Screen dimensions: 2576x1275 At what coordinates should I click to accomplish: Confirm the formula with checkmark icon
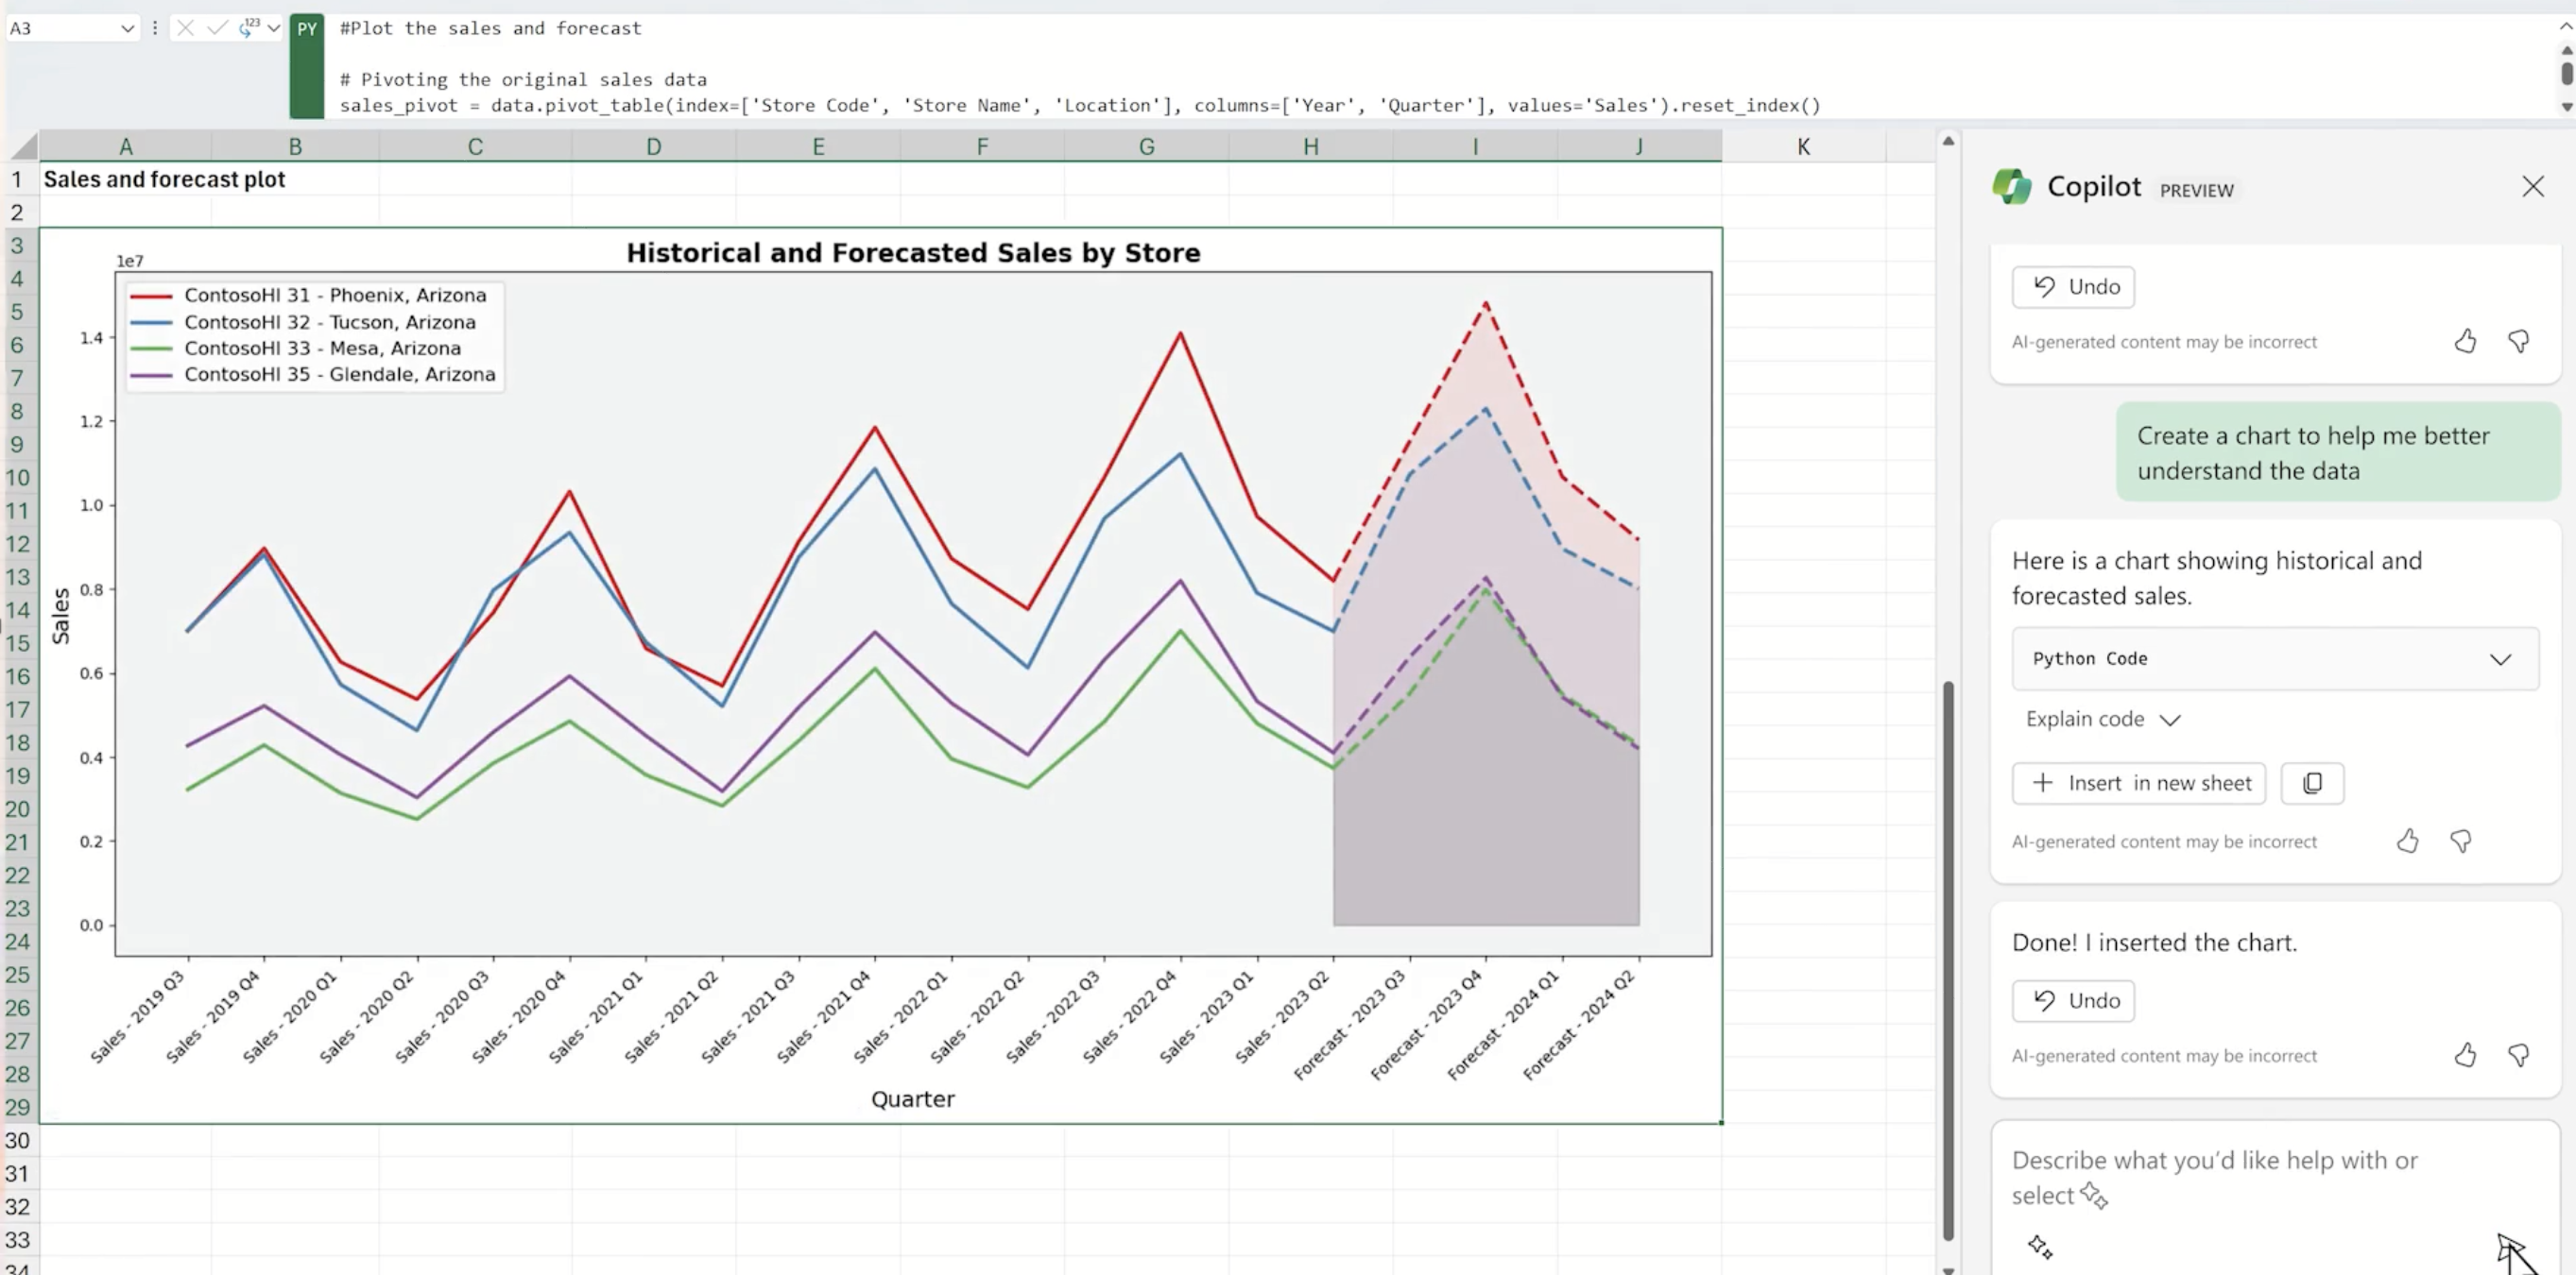(216, 28)
